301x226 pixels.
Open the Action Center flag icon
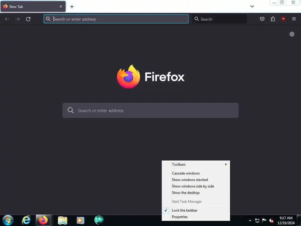264,220
